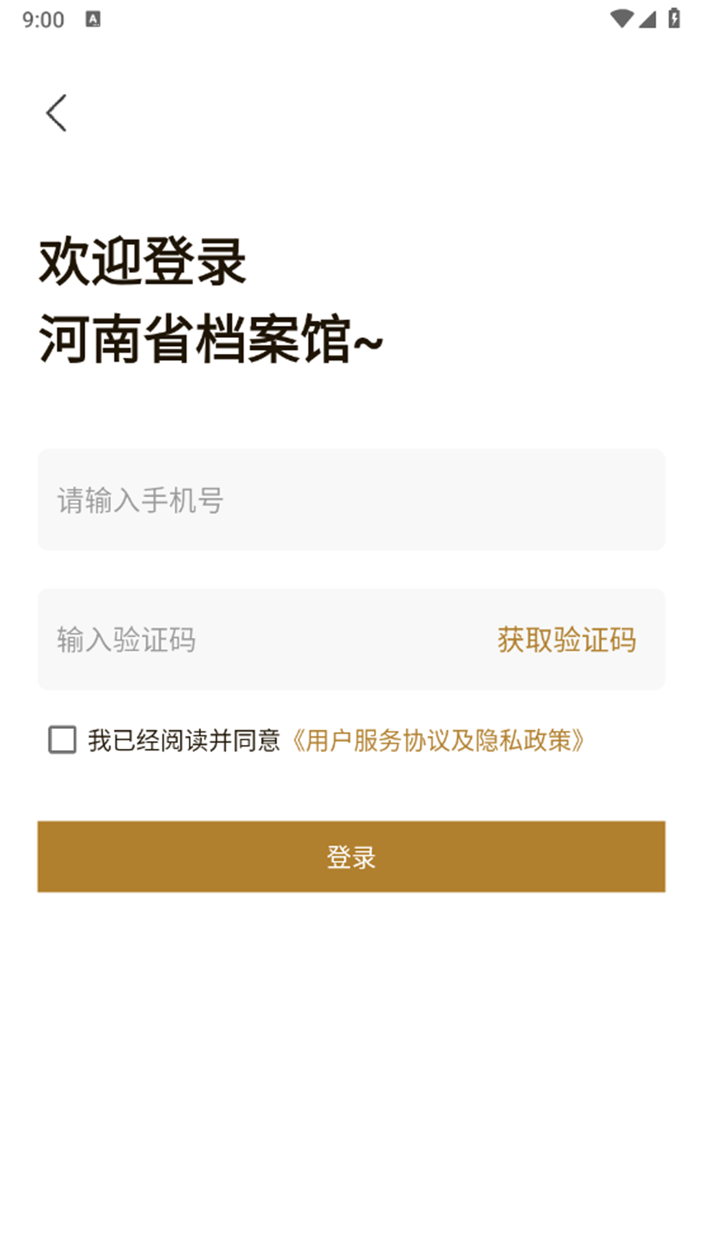Image resolution: width=703 pixels, height=1251 pixels.
Task: Click the 我已经阅读并同意 label text
Action: (x=184, y=741)
